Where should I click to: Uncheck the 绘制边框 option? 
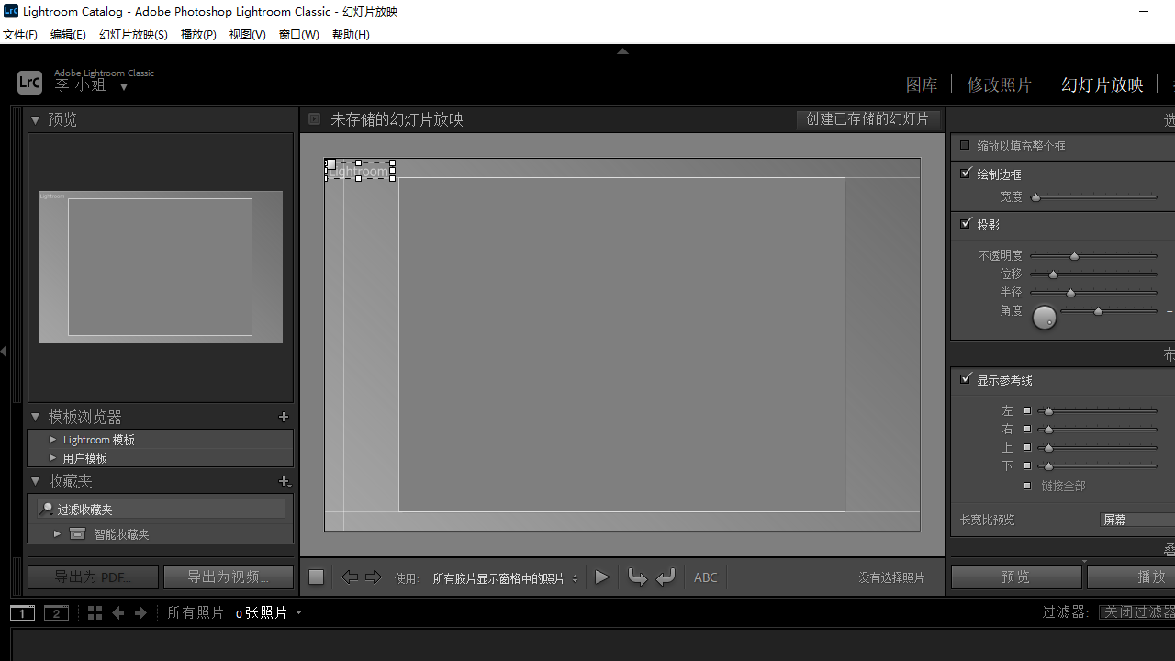[x=966, y=174]
